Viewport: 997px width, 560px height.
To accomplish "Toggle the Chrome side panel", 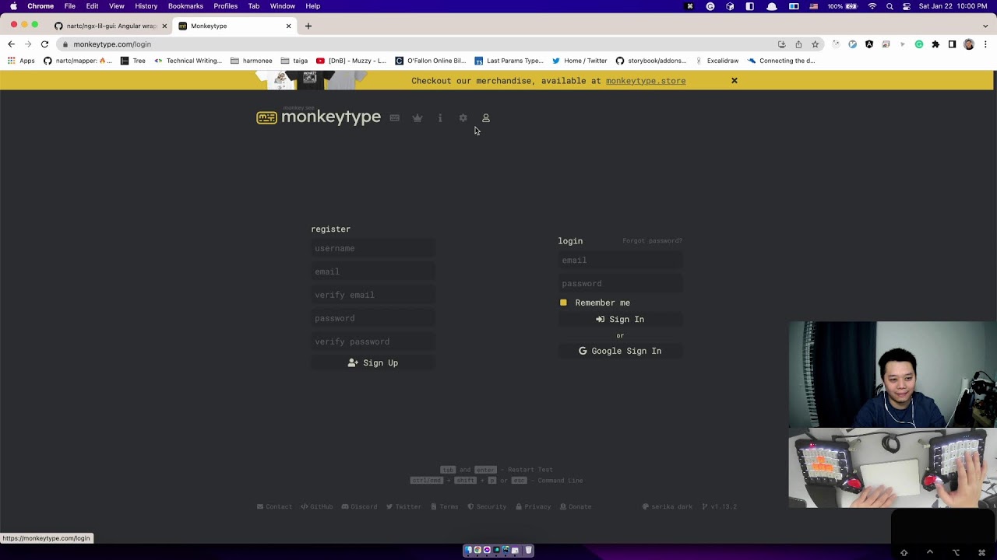I will coord(952,44).
